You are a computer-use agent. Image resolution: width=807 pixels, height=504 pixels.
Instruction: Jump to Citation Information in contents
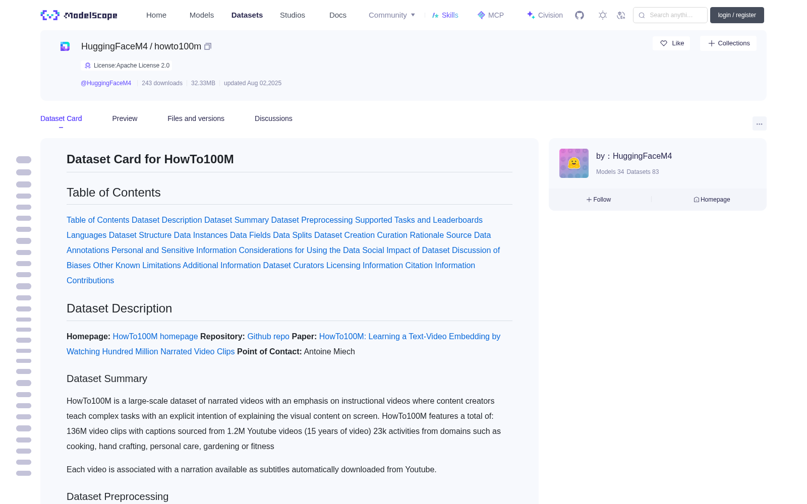440,265
